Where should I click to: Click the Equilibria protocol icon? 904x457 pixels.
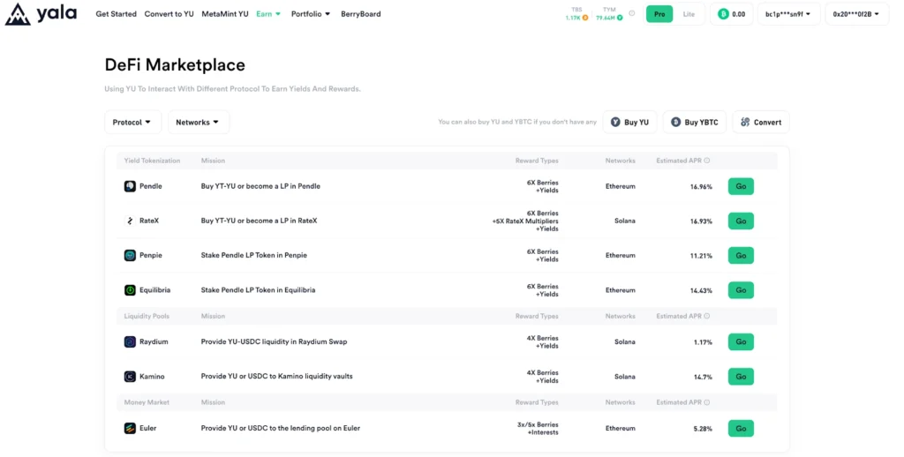[130, 290]
